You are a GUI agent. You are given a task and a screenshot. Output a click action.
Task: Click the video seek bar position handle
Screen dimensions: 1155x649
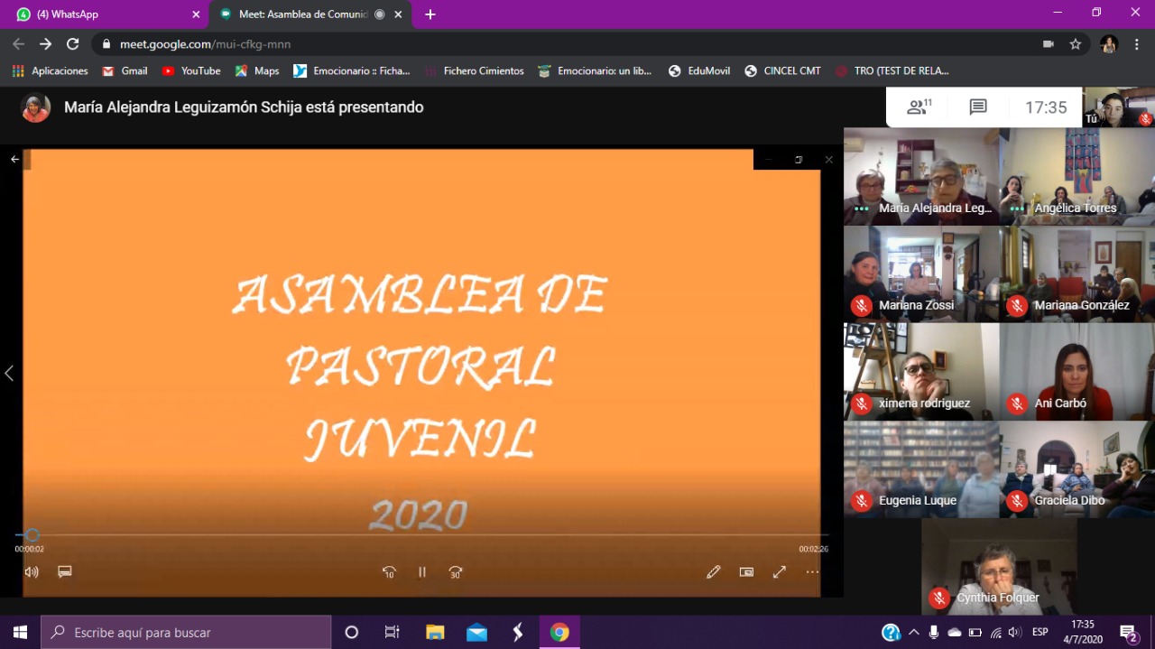32,535
